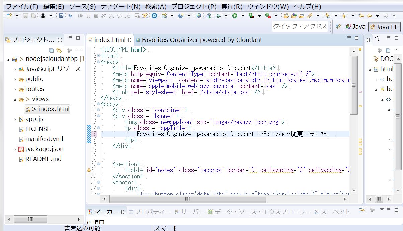The width and height of the screenshot is (403, 231).
Task: Toggle Link with Editor in Project Explorer
Action: [x=59, y=50]
